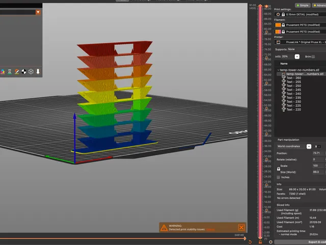Click the Position X field showing 73.71

tap(318, 153)
